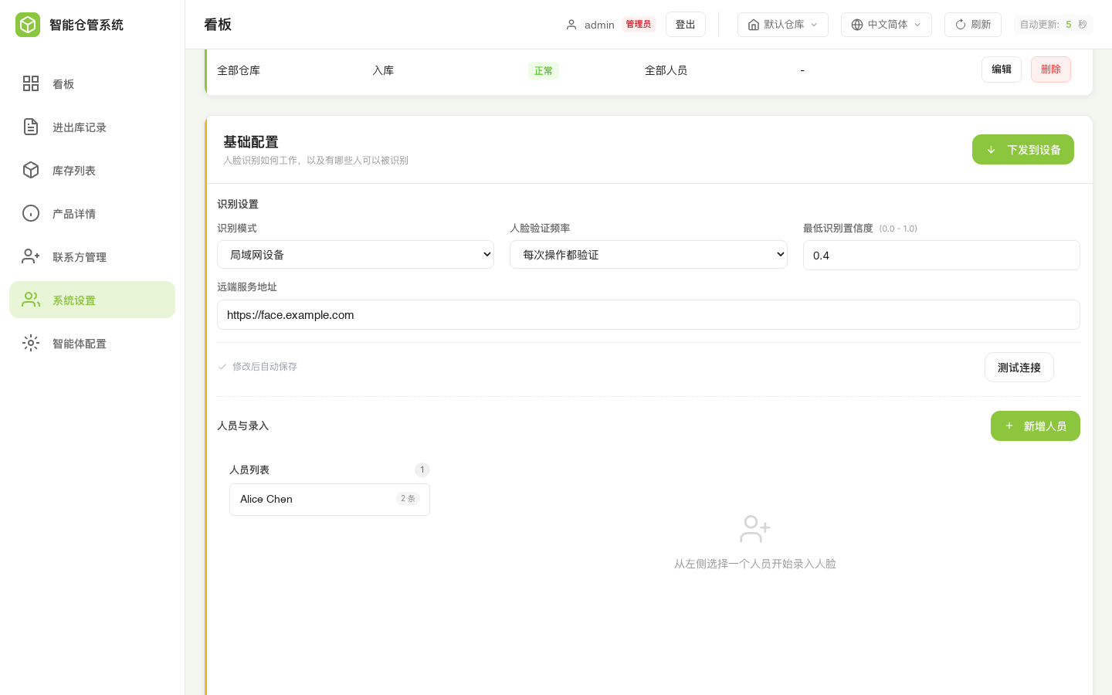Click the 自动更新 countdown indicator
The width and height of the screenshot is (1112, 695).
tap(1053, 25)
